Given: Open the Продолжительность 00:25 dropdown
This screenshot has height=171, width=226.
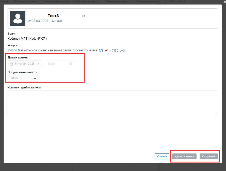Looking at the screenshot, I should tap(23, 78).
